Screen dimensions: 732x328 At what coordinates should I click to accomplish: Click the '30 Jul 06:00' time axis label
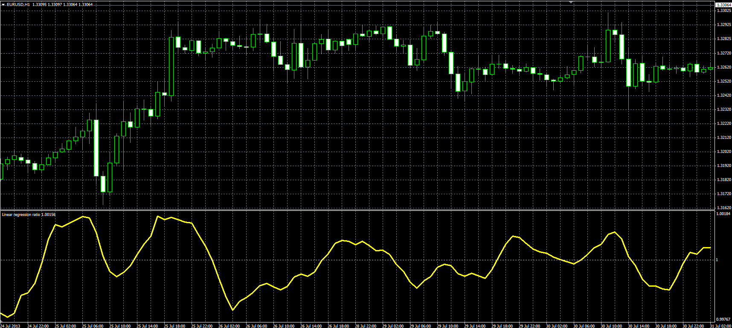584,326
